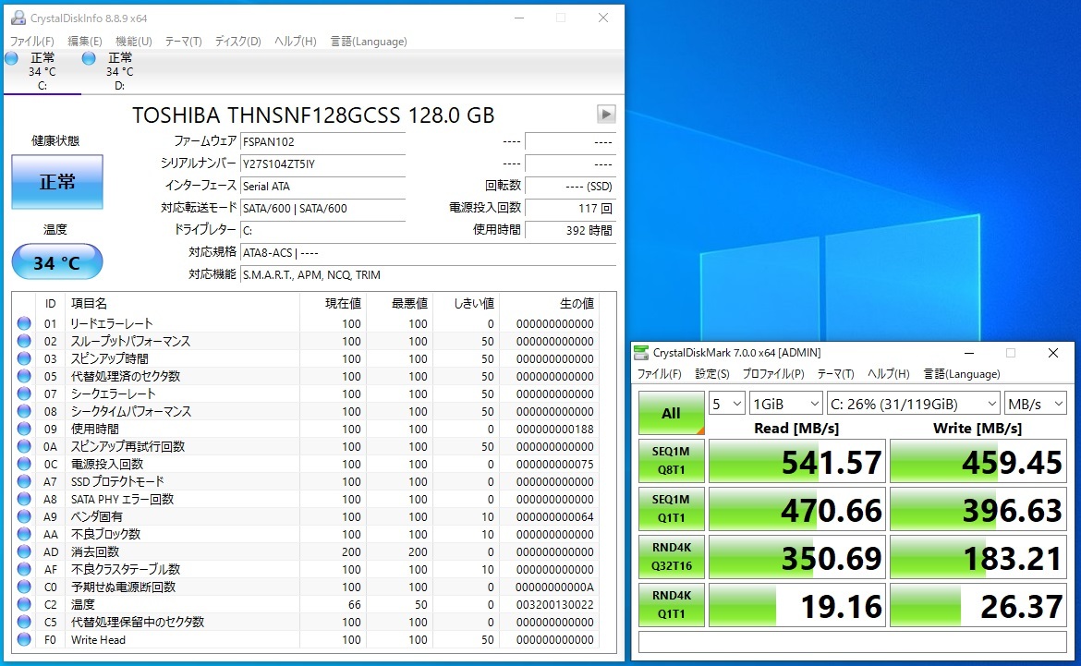Click the 19.16 RND4K Q1T1 read result
This screenshot has width=1081, height=666.
797,605
